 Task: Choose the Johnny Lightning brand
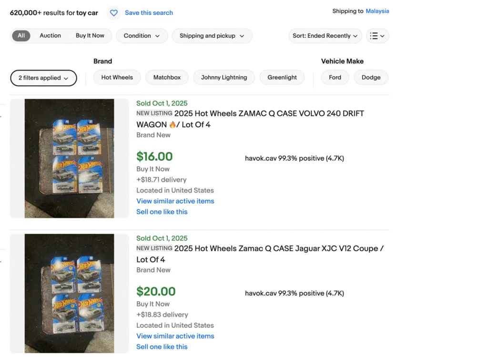tap(224, 77)
